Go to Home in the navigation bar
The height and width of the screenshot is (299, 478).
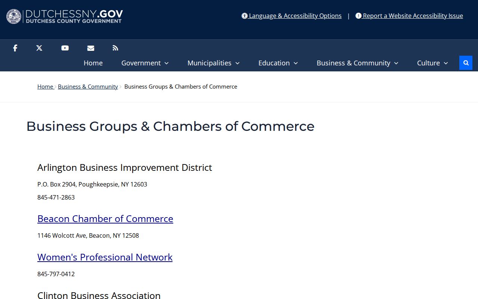pyautogui.click(x=93, y=63)
